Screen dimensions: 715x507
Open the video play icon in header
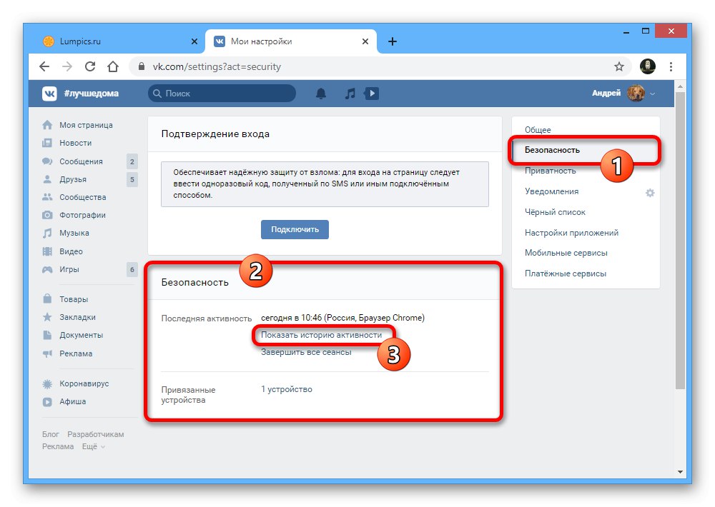pos(372,94)
